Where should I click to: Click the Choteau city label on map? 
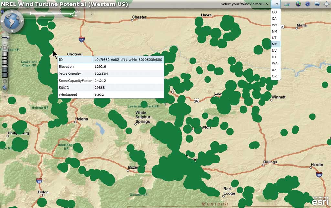coord(75,54)
